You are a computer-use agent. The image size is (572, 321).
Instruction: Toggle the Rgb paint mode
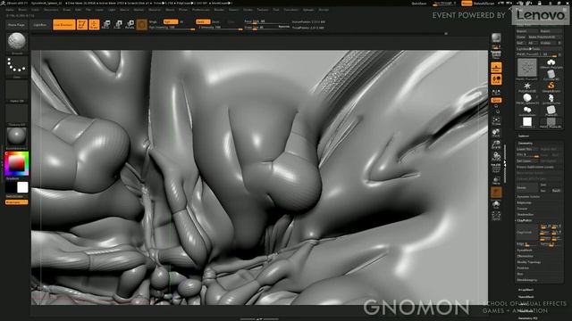171,21
